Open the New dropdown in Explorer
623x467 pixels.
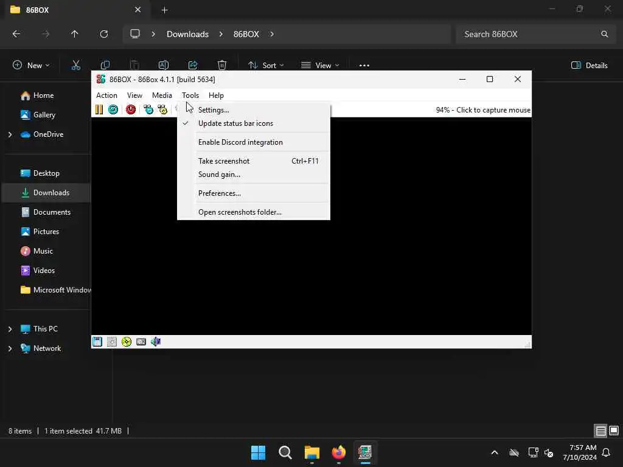(x=32, y=66)
